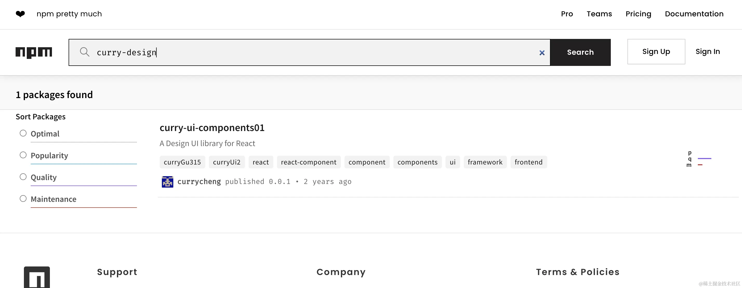Open the Pro menu item

click(567, 14)
